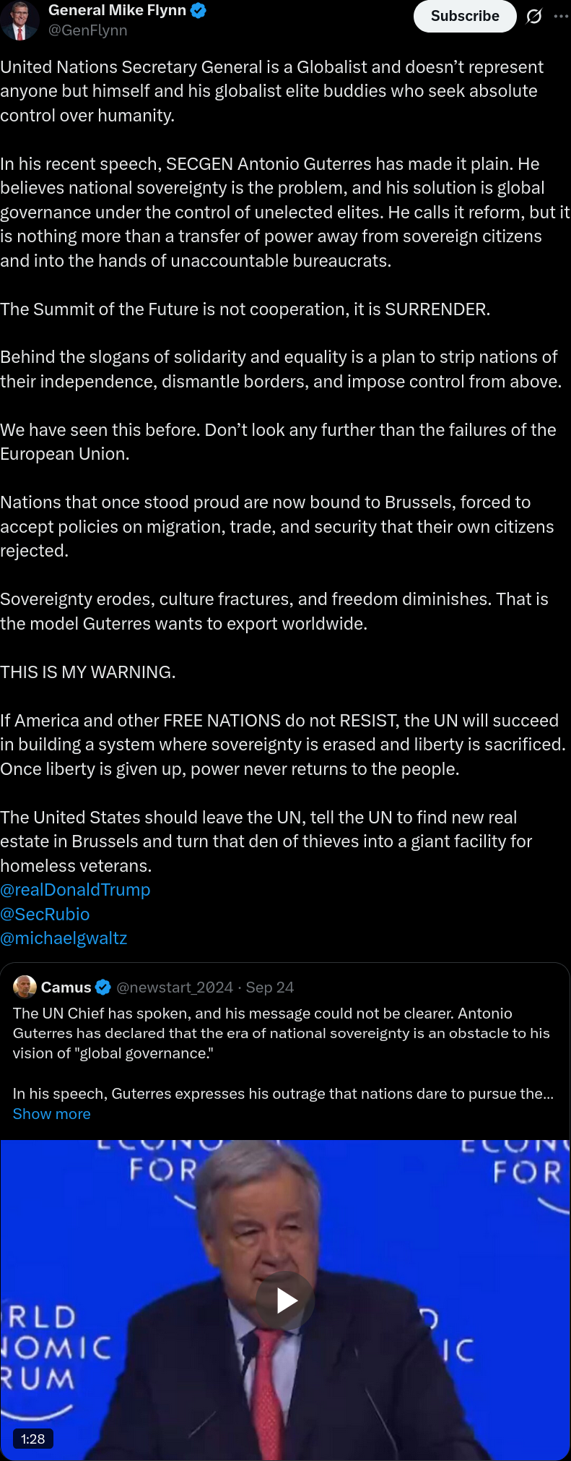This screenshot has height=1461, width=571.
Task: Click the 1:28 video duration badge
Action: coord(33,1439)
